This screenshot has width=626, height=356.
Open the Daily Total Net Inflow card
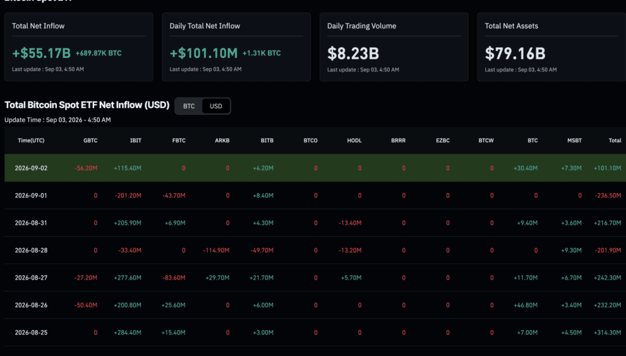click(x=236, y=47)
